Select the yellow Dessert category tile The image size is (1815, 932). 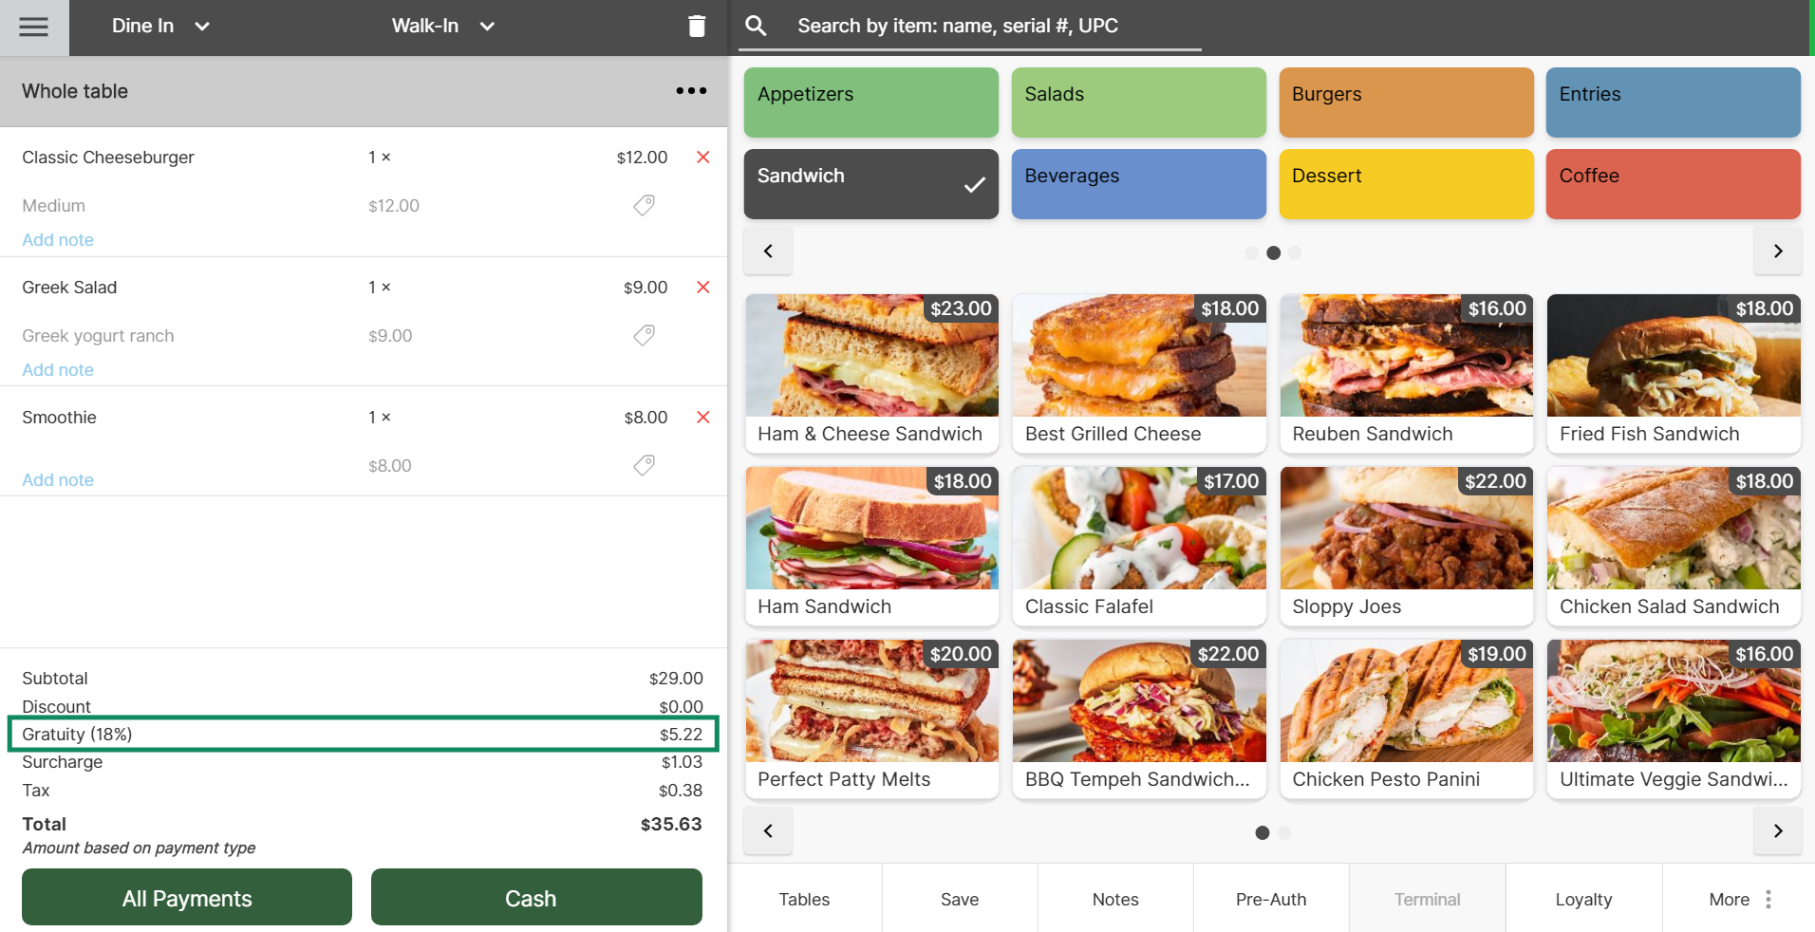pyautogui.click(x=1406, y=184)
